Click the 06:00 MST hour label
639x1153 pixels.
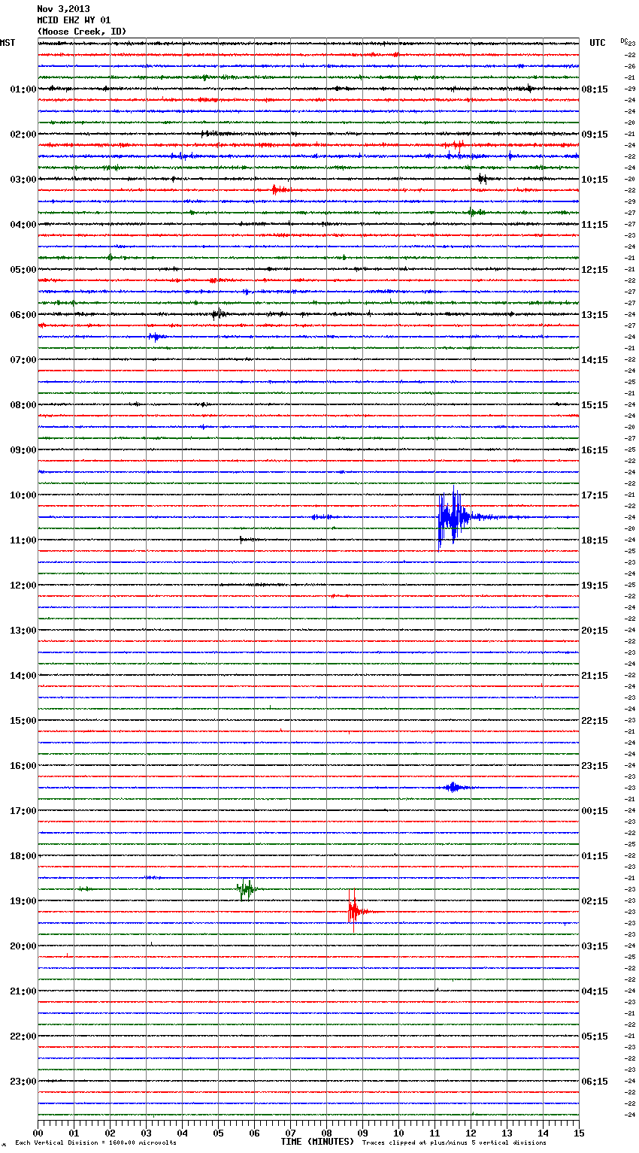point(23,315)
